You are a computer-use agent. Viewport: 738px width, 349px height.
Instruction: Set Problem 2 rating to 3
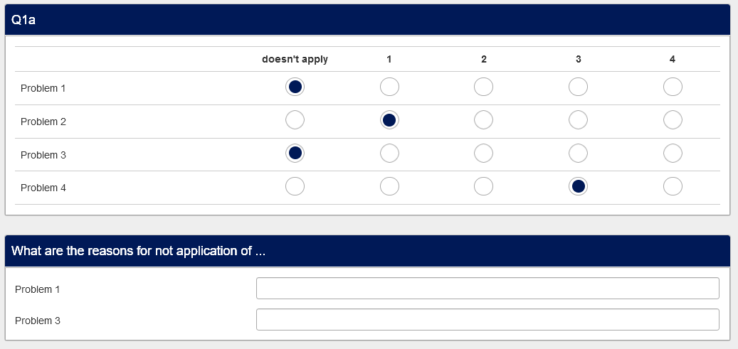[x=579, y=120]
